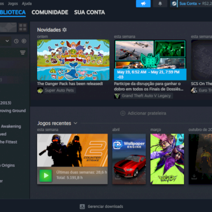This screenshot has width=212, height=212.
Task: Open the notifications bell
Action: point(160,4)
